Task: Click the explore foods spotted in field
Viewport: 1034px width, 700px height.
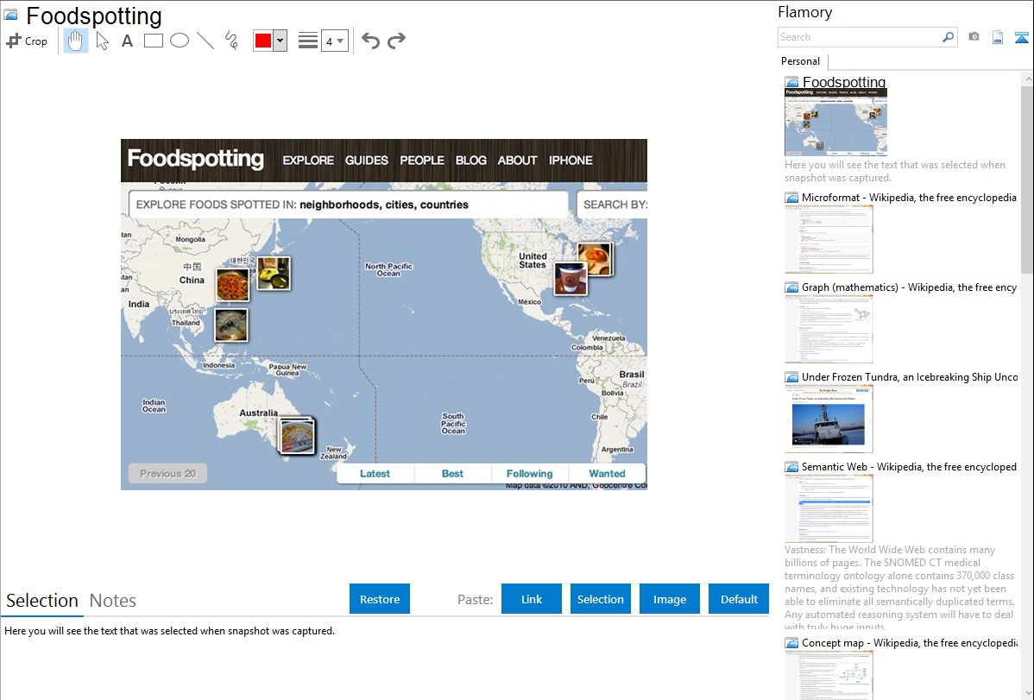Action: pos(348,205)
